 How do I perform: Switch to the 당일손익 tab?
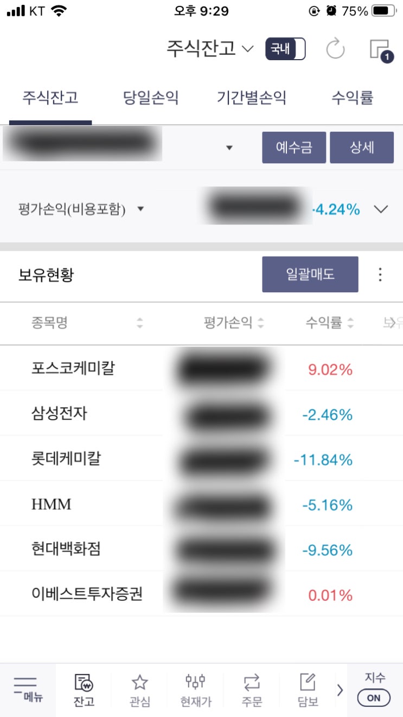[151, 98]
